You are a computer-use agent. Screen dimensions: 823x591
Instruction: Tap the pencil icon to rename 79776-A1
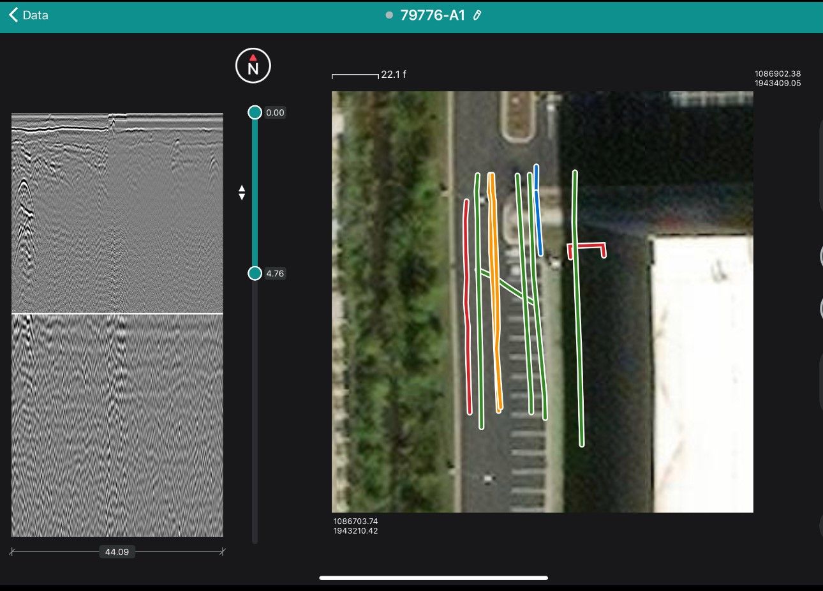coord(477,15)
